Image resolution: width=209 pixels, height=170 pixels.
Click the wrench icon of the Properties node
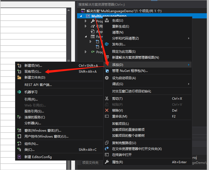tap(93, 21)
